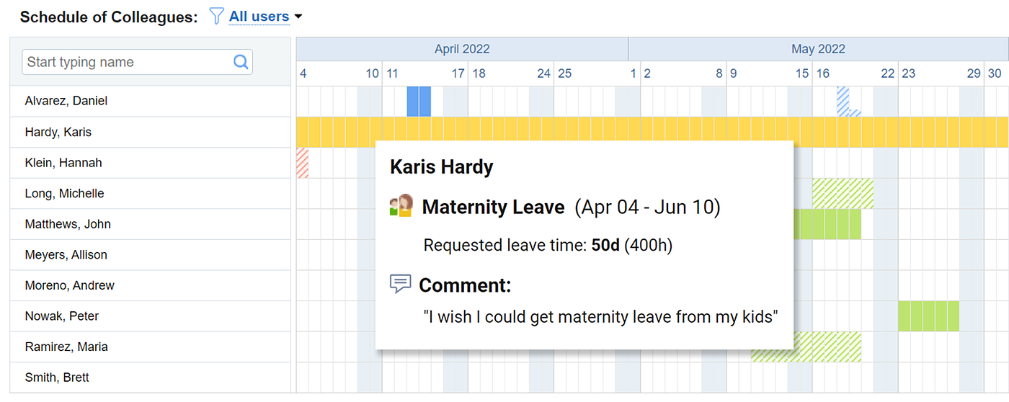Click Peter Nowak's green leave block
This screenshot has height=402, width=1009.
(x=928, y=316)
